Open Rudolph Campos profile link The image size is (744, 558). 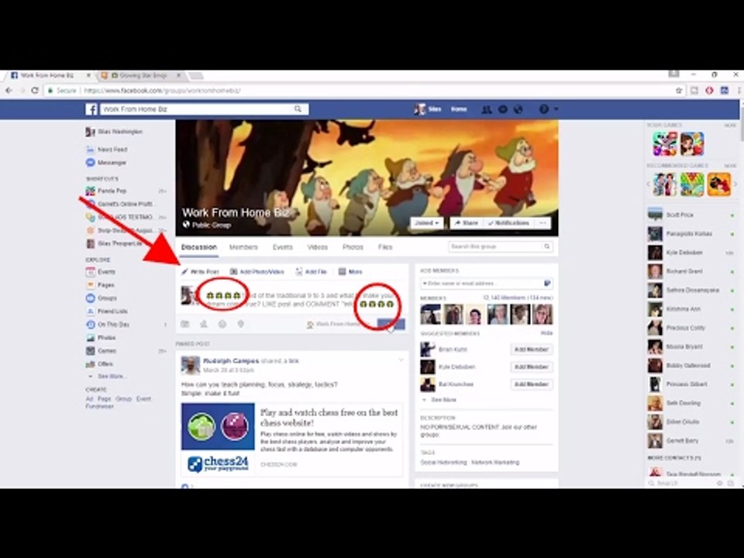point(231,360)
